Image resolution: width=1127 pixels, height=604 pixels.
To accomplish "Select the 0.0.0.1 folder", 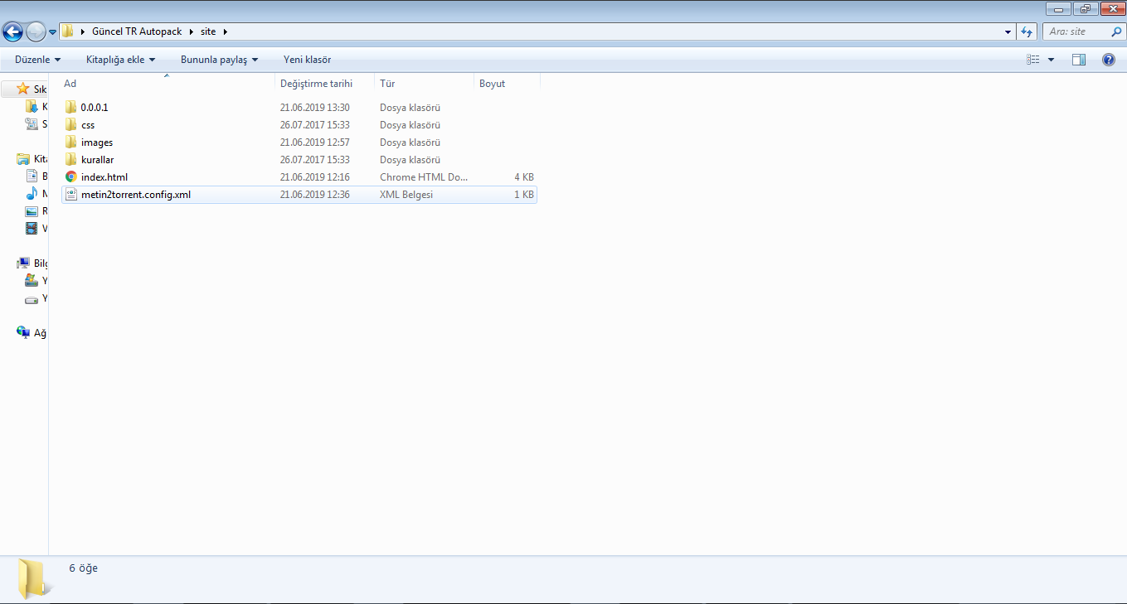I will coord(94,108).
